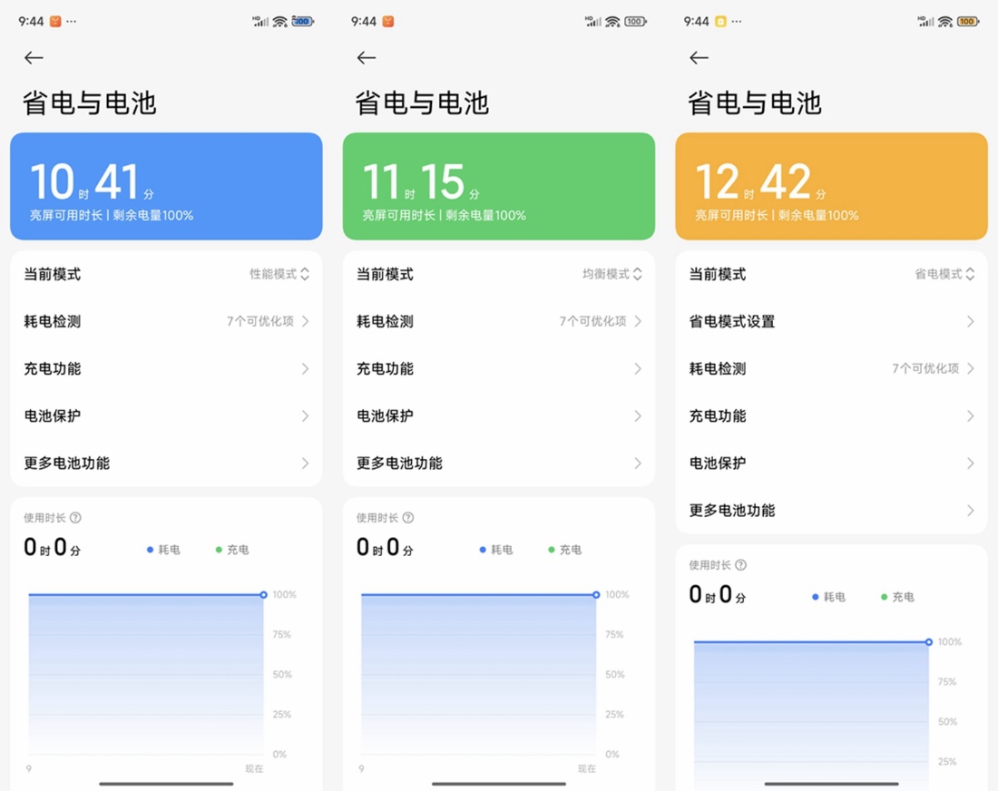Tap the HD signal icon in power saving status bar
The width and height of the screenshot is (998, 791).
point(926,22)
